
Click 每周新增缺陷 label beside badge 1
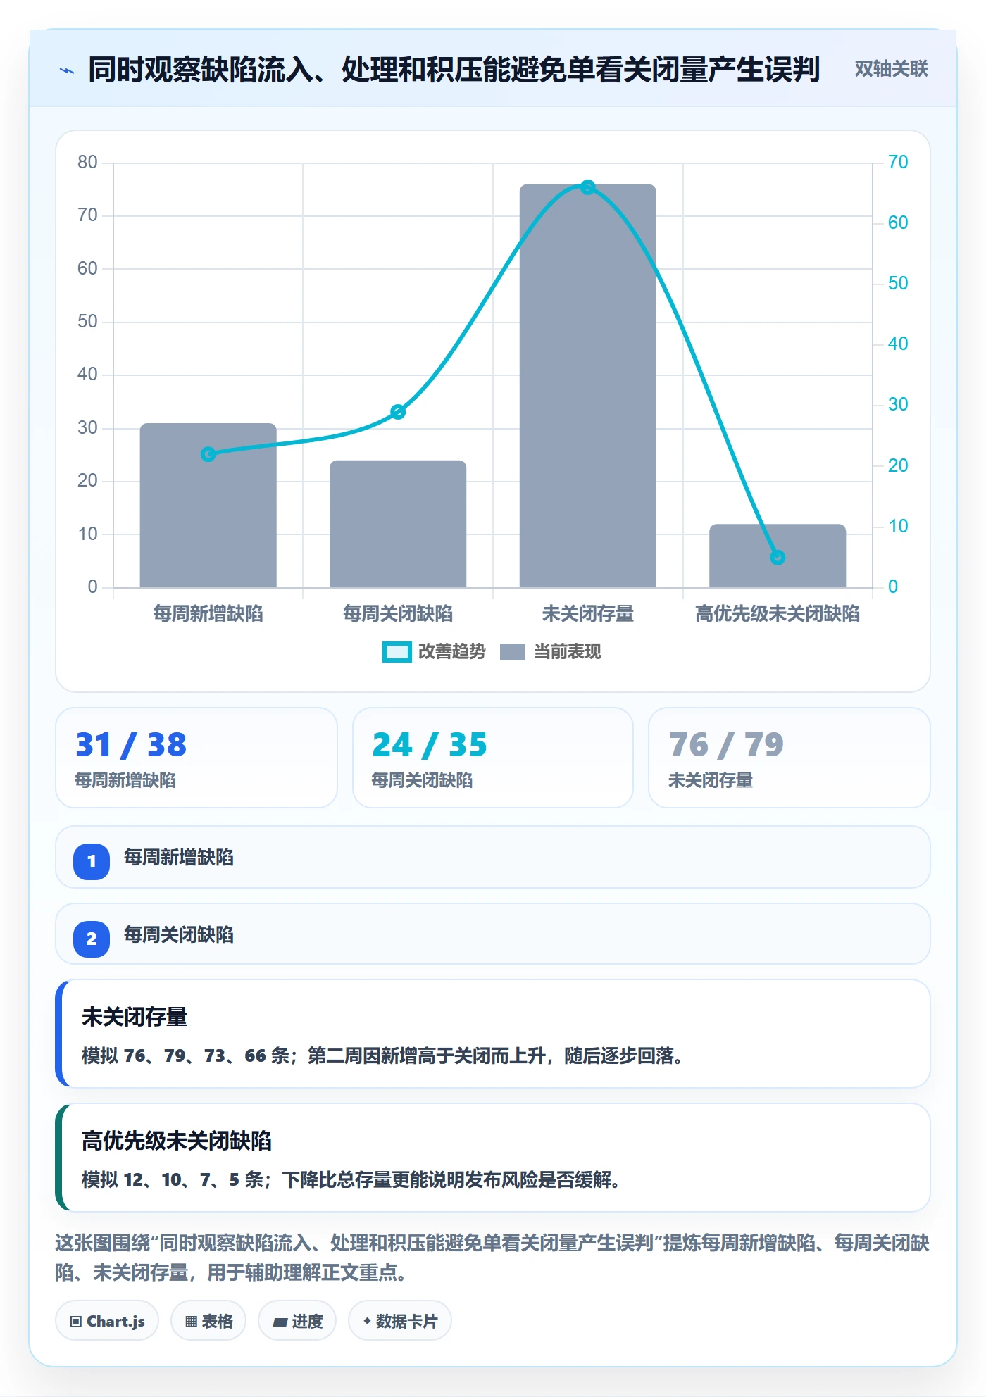pyautogui.click(x=179, y=858)
